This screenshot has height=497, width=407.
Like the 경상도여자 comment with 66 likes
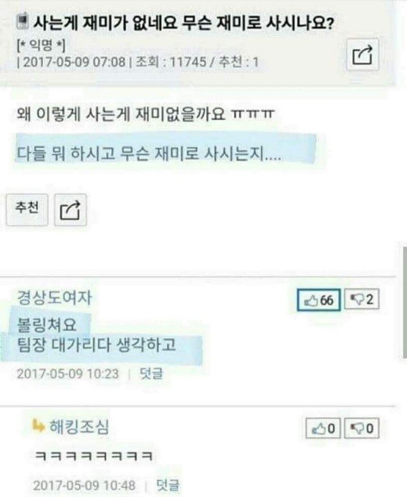(x=319, y=300)
